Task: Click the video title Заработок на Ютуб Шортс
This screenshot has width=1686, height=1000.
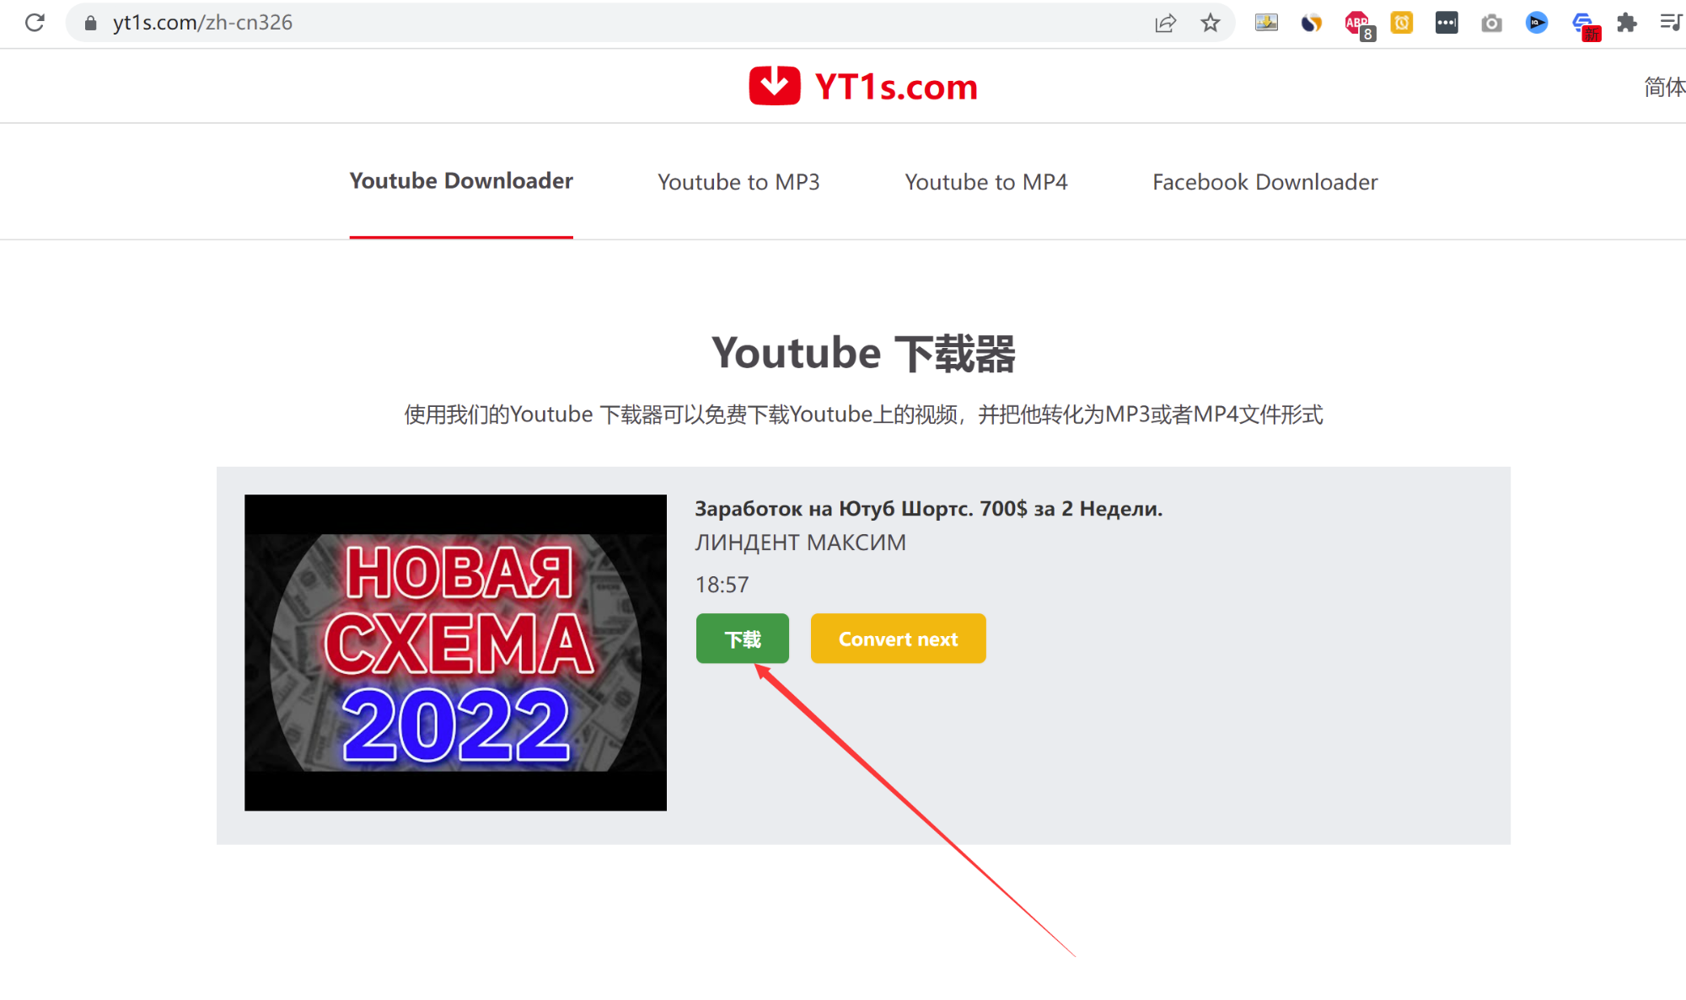Action: (928, 509)
